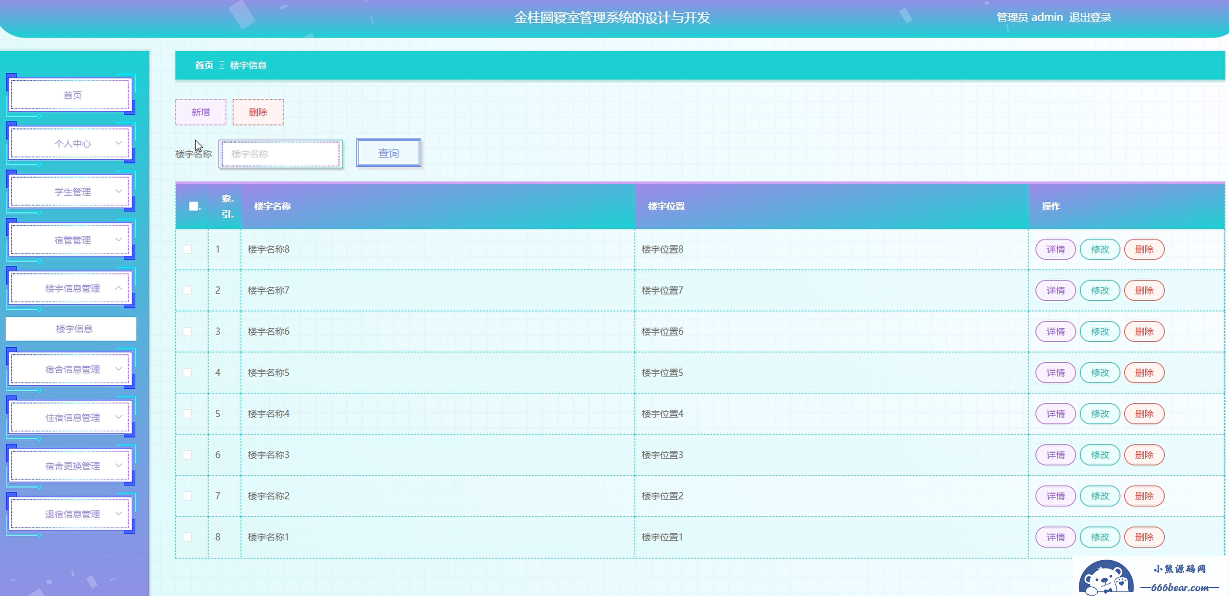The height and width of the screenshot is (596, 1229).
Task: Toggle the select-all checkbox in table header
Action: click(194, 206)
